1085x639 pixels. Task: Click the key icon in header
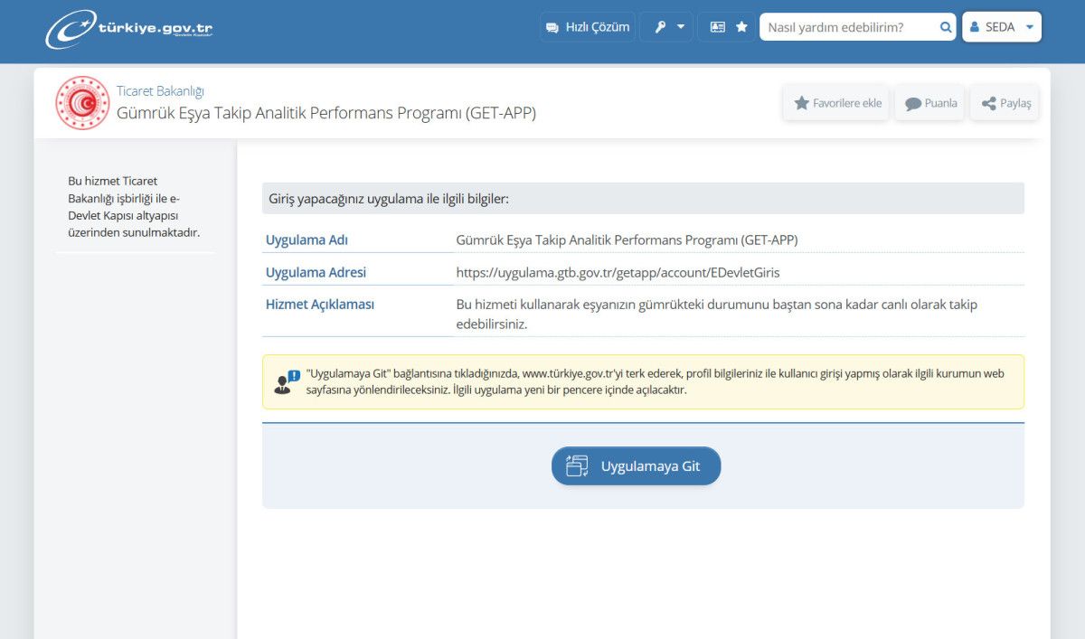tap(660, 27)
